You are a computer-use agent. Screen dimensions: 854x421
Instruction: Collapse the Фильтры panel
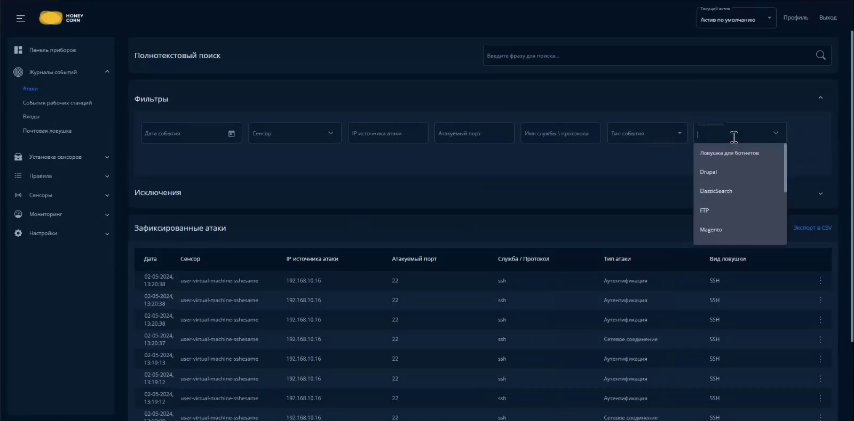click(820, 98)
